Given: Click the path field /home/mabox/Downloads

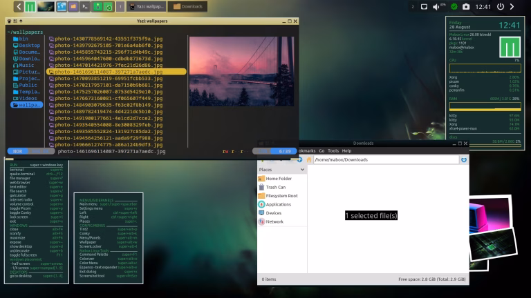Looking at the screenshot, I should [386, 159].
